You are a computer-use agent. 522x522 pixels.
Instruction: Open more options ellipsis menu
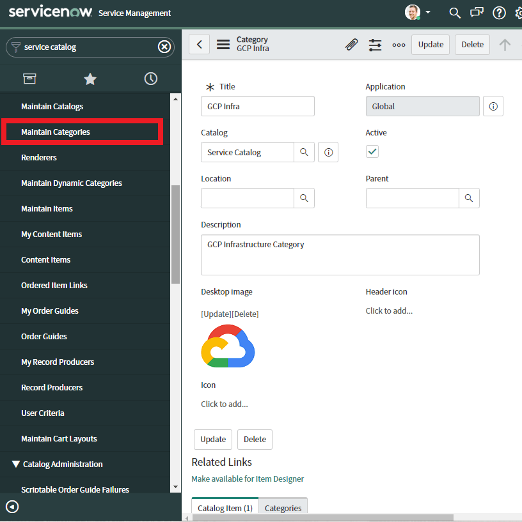[x=399, y=45]
